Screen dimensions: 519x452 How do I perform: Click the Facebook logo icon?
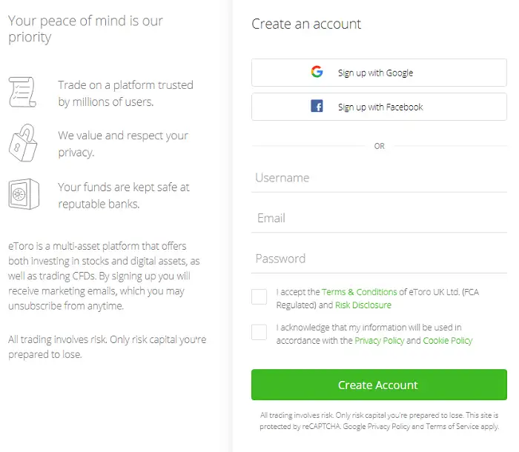pos(317,107)
